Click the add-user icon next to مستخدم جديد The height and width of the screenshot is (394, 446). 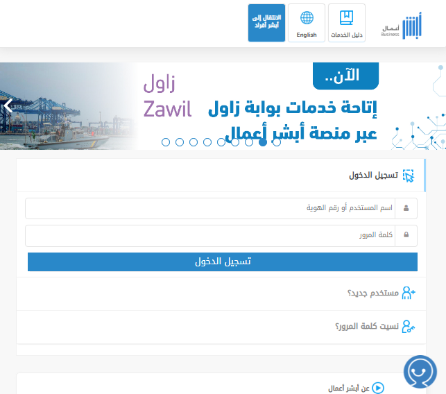409,293
